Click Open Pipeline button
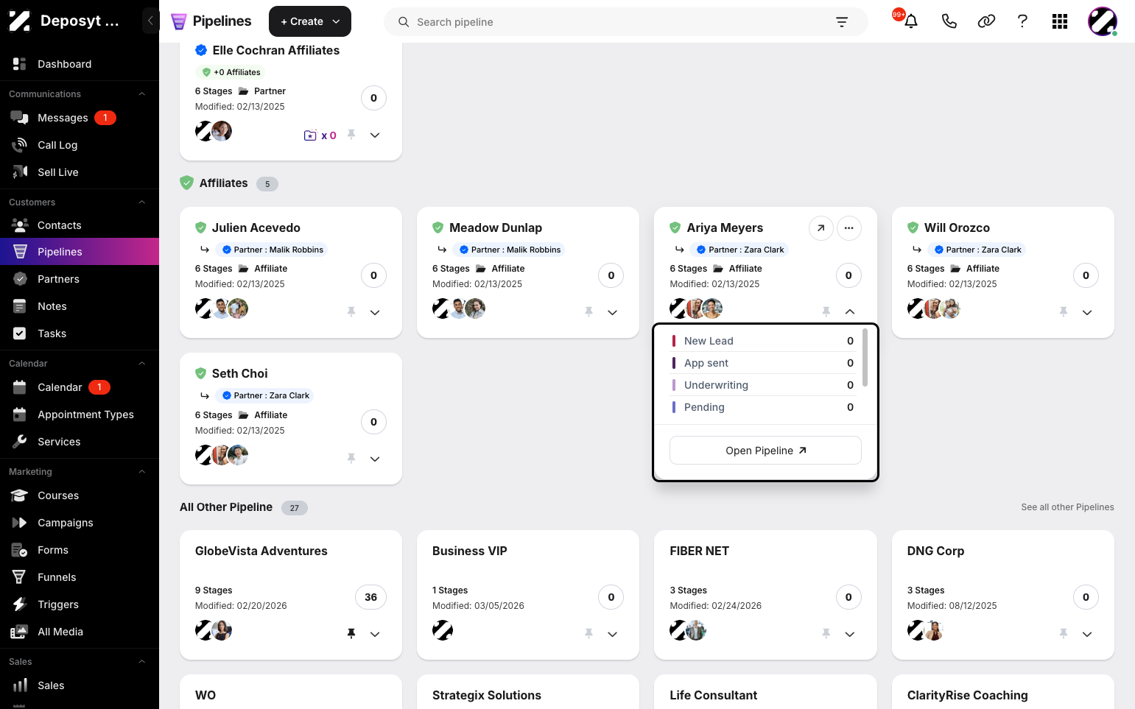1135x709 pixels. click(x=765, y=451)
